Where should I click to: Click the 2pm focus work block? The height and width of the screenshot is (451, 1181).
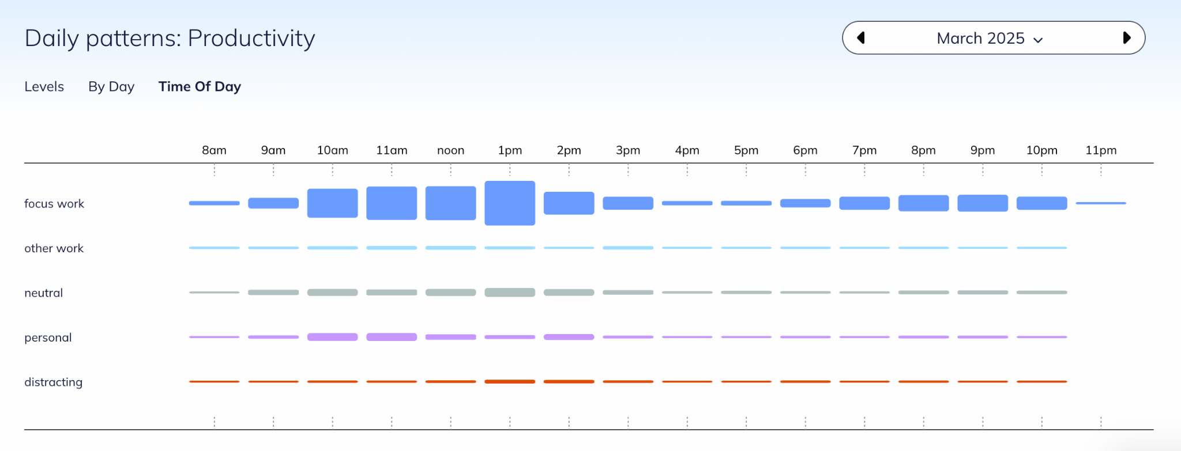pos(569,203)
